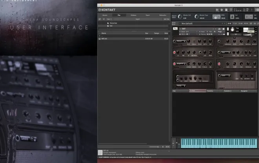The image size is (259, 163).
Task: Open the instrument Purge dropdown
Action: coord(221,31)
